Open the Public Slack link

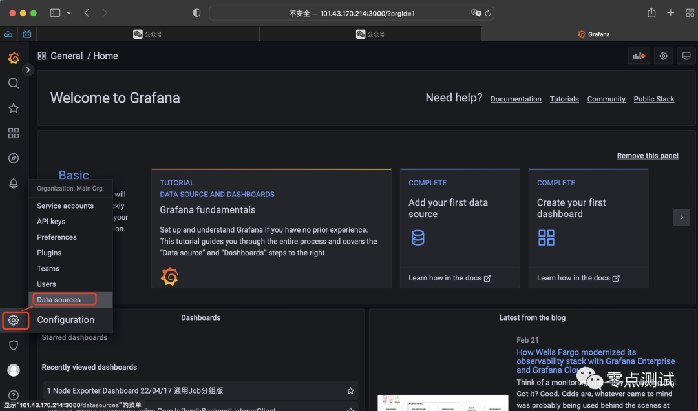pyautogui.click(x=654, y=99)
